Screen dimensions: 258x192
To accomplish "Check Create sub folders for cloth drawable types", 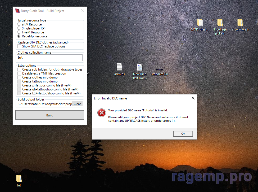I will (19, 69).
